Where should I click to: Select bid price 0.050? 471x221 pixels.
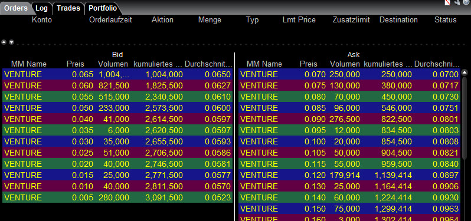(x=83, y=108)
